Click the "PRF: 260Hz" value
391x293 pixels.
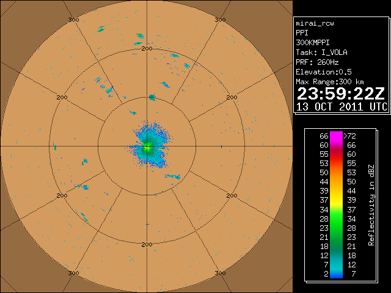(317, 62)
